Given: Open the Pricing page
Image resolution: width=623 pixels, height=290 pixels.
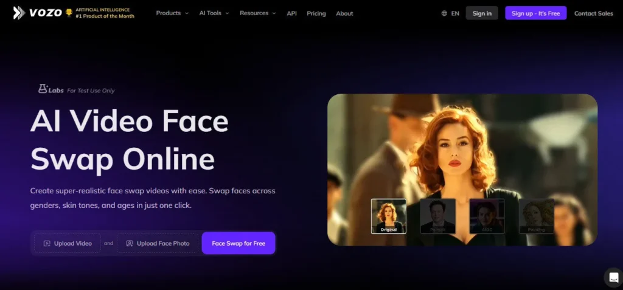Looking at the screenshot, I should (x=316, y=13).
